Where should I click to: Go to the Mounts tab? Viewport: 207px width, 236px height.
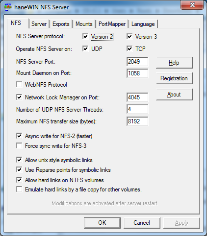[84, 24]
